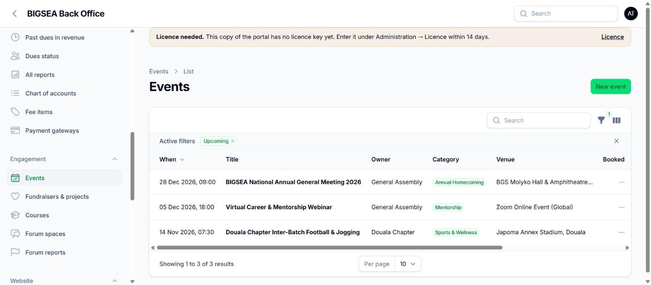Sort the table by When column
651x285 pixels.
[x=172, y=159]
